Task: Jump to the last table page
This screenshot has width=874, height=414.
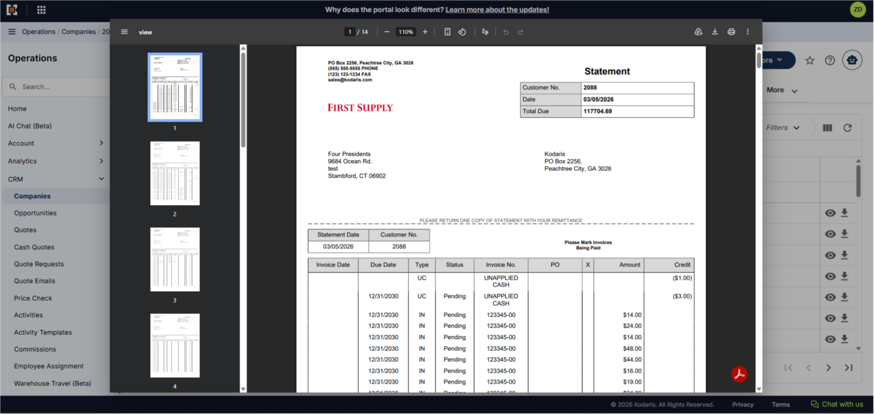Action: tap(849, 368)
